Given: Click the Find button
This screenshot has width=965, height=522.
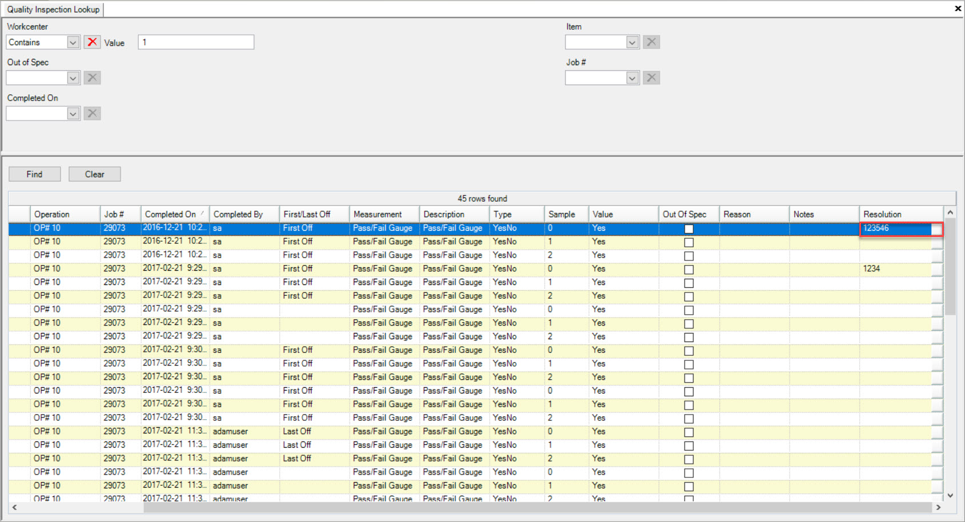Looking at the screenshot, I should coord(34,174).
